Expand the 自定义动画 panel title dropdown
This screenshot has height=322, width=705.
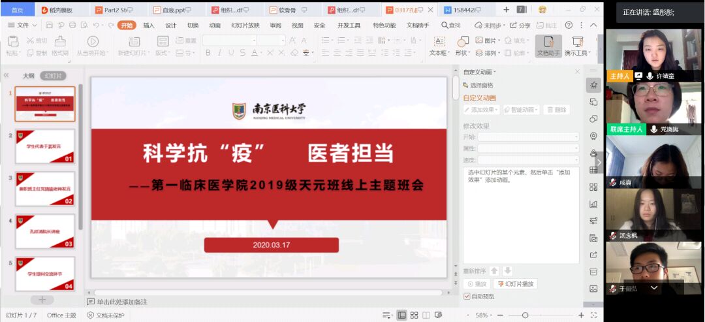click(x=480, y=72)
